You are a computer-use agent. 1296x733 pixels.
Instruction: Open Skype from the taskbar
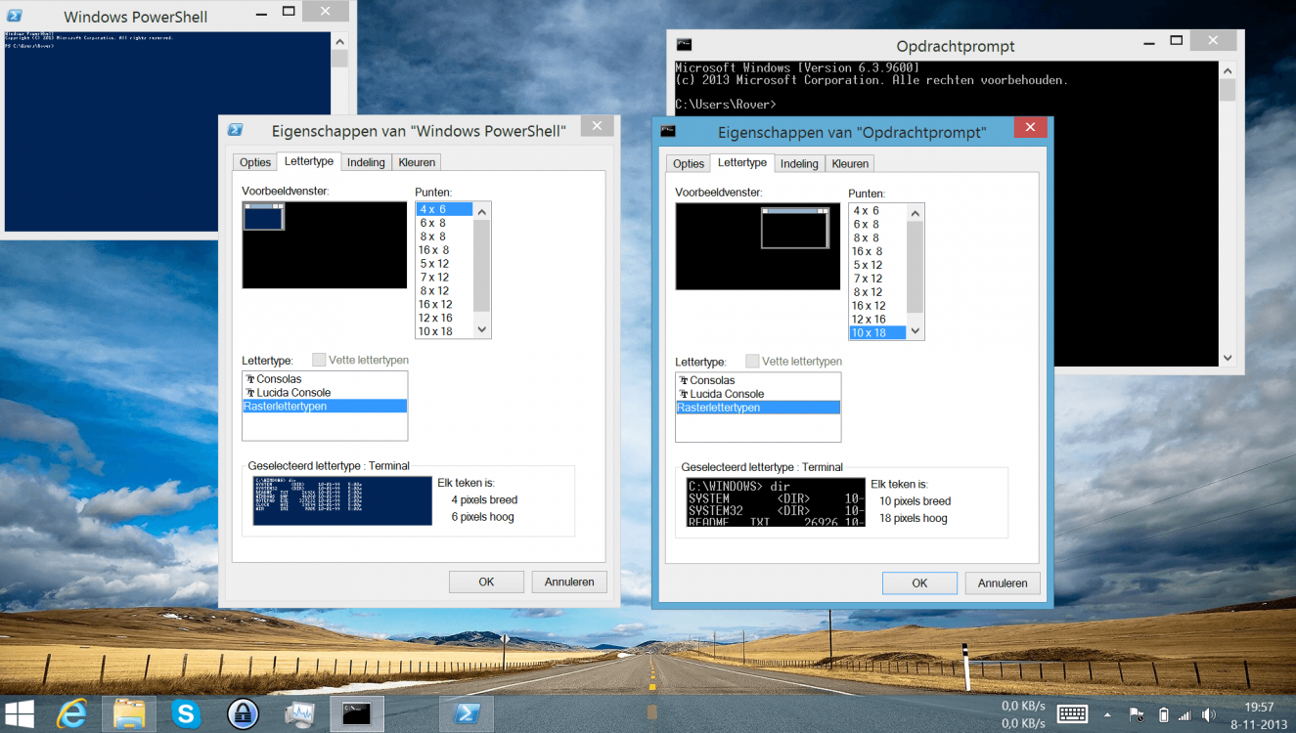(186, 714)
